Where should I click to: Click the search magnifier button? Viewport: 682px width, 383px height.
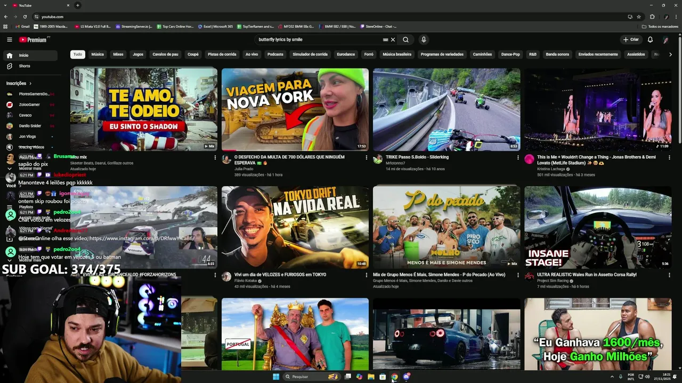click(x=405, y=39)
